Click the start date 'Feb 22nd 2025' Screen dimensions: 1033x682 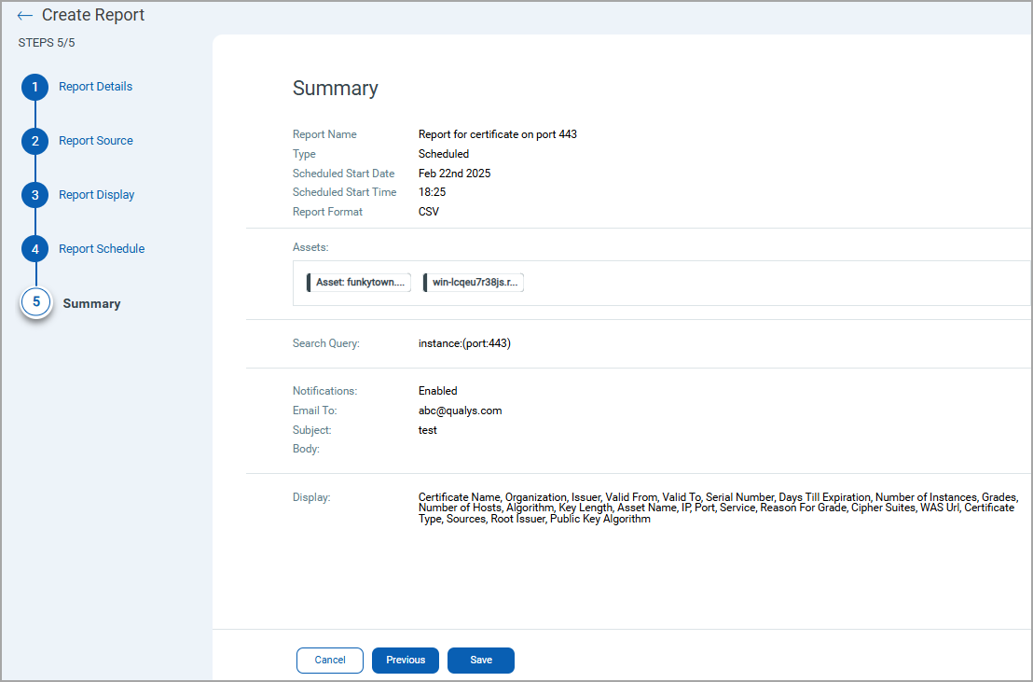pyautogui.click(x=455, y=174)
